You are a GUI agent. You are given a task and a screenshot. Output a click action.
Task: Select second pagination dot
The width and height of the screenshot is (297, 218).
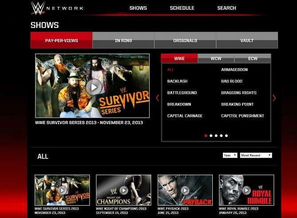(211, 136)
